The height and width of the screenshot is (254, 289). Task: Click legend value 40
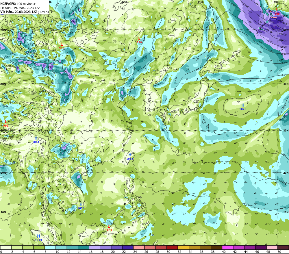[x=224, y=252]
